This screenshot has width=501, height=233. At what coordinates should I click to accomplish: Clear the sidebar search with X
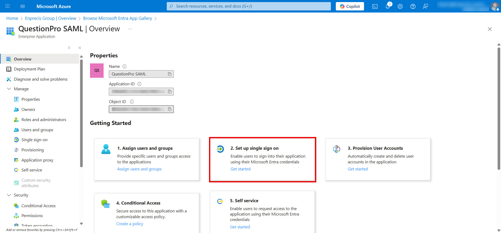click(x=69, y=48)
